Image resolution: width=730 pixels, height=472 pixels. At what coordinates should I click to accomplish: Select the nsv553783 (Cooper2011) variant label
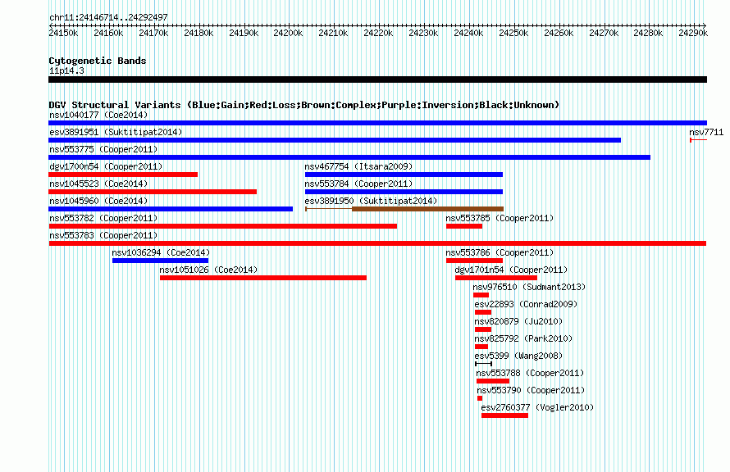[x=103, y=235]
